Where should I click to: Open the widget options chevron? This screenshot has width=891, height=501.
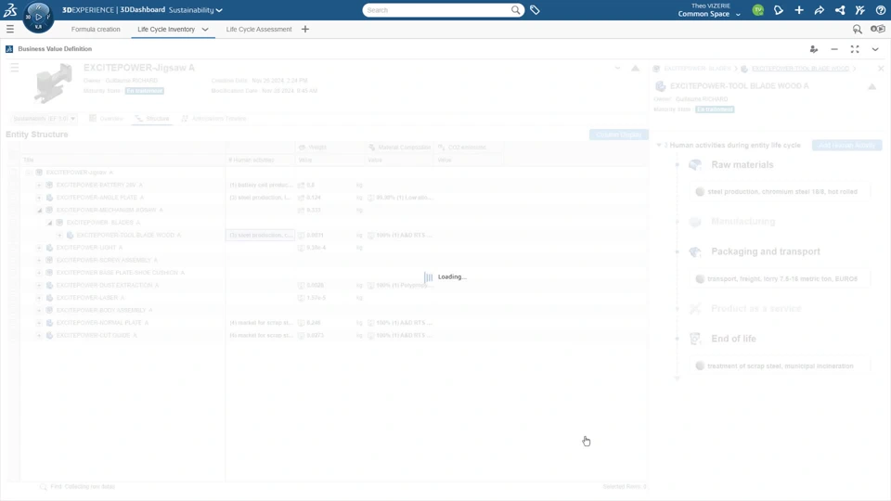(x=875, y=49)
